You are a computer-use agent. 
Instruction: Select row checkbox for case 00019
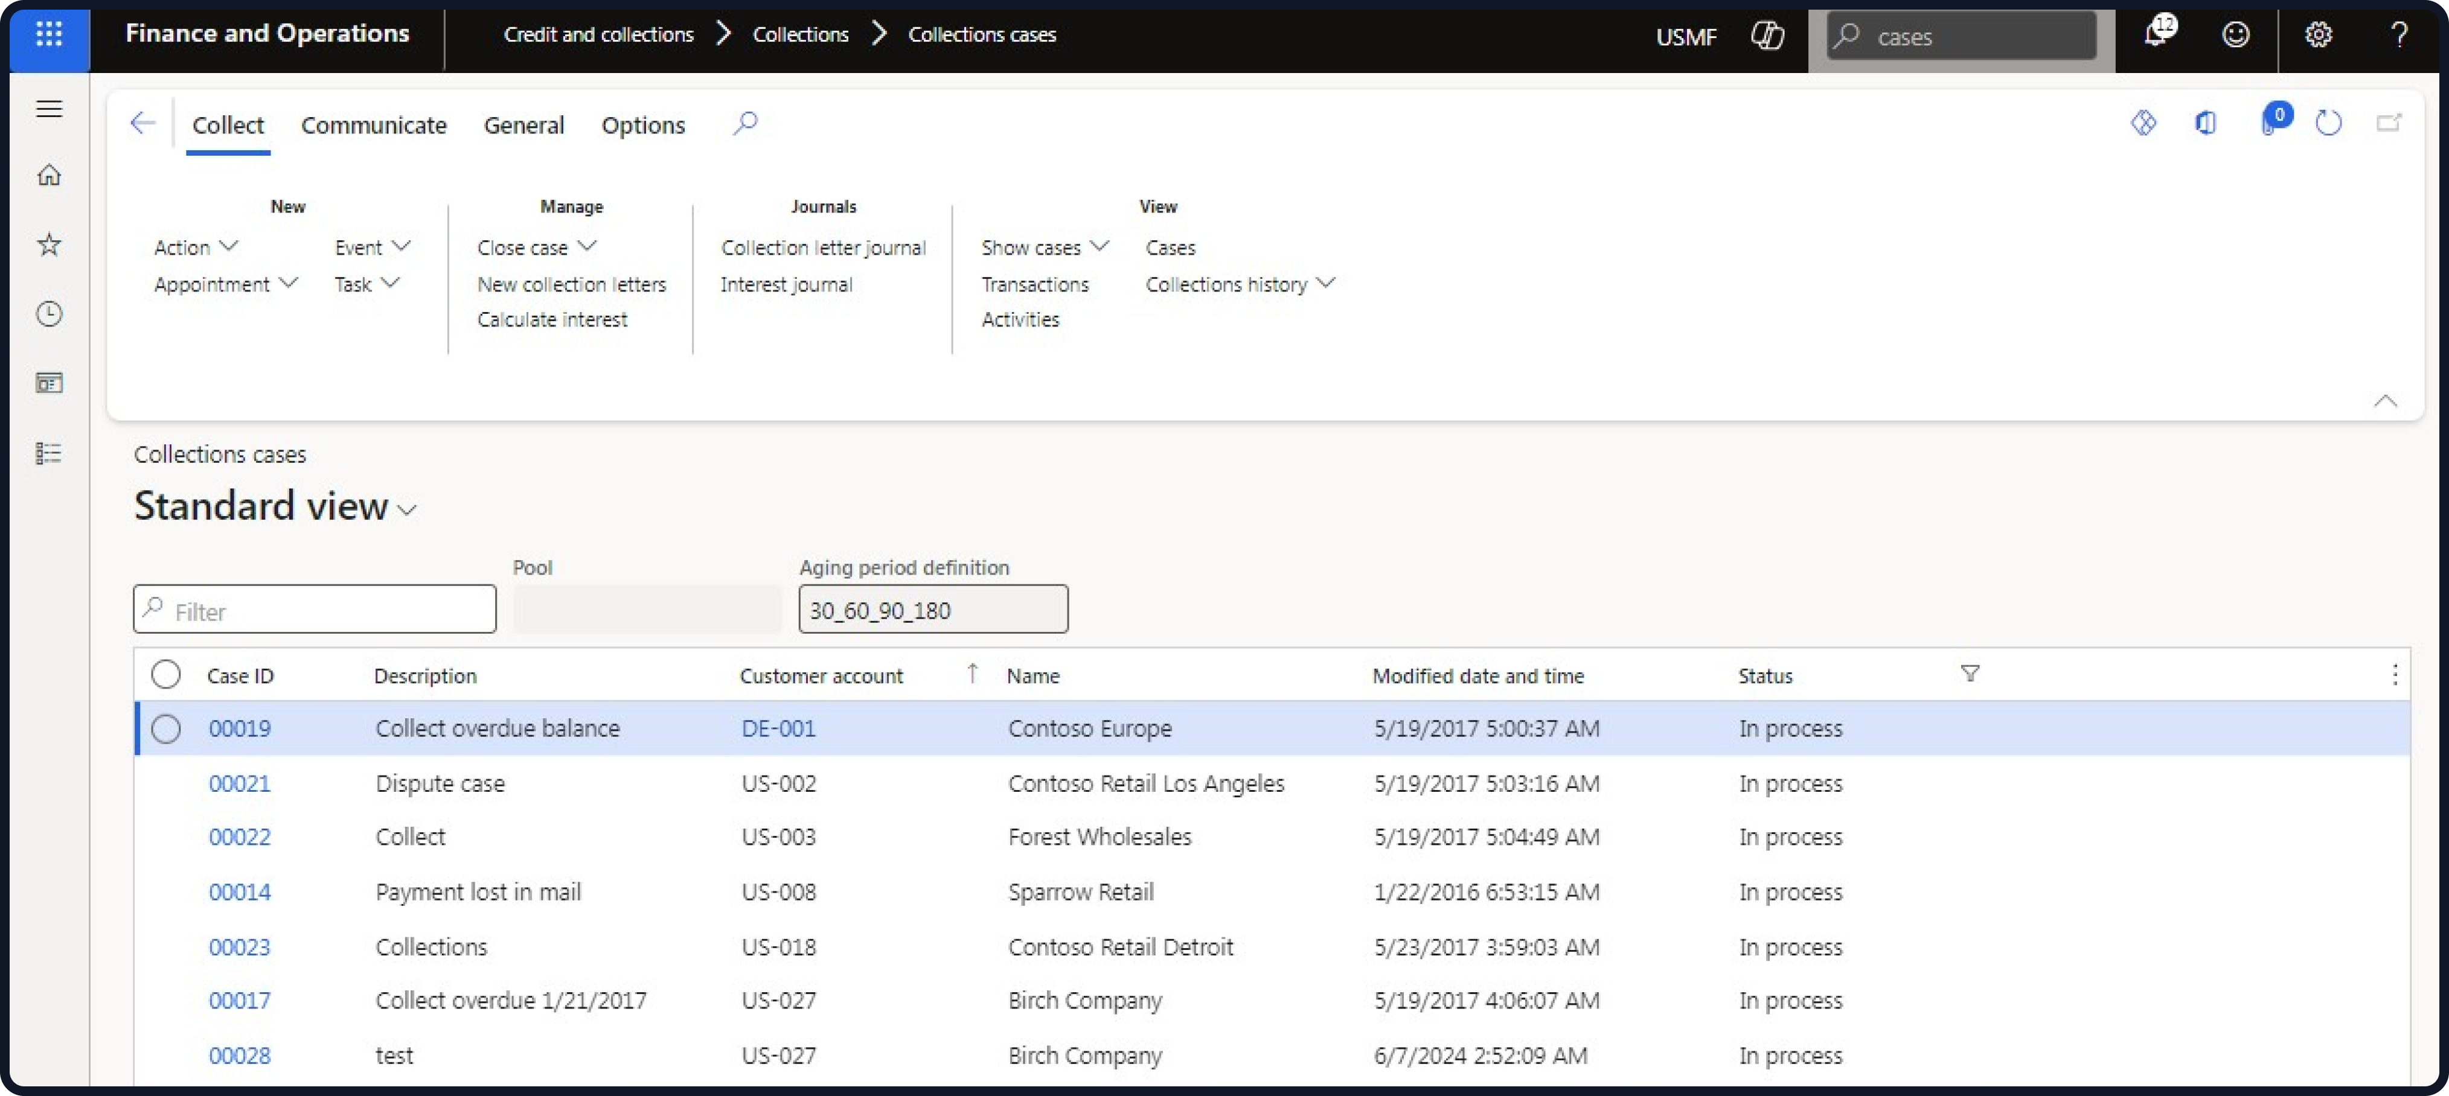(165, 729)
